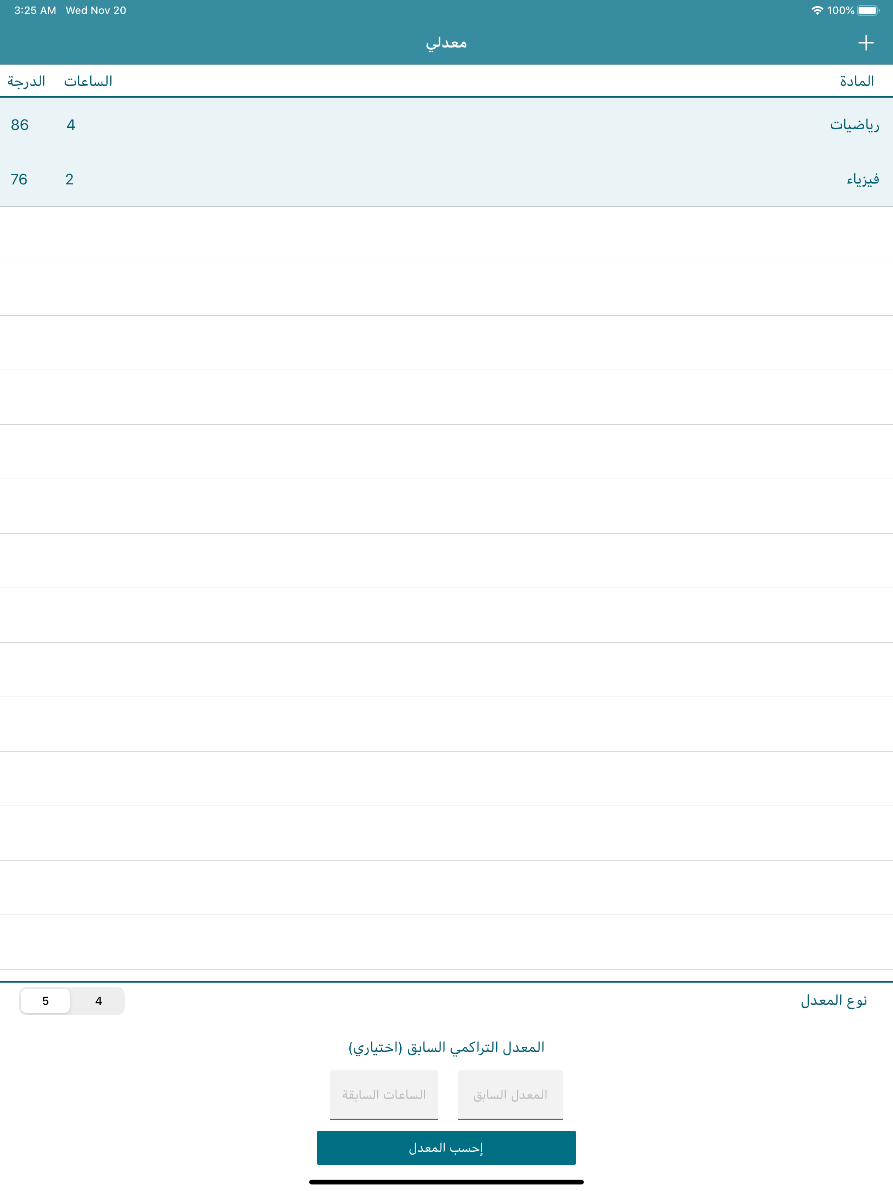
Task: Tap the battery status icon
Action: (868, 10)
